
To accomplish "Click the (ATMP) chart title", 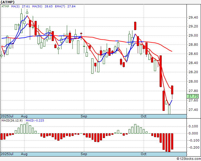I will tap(8, 2).
